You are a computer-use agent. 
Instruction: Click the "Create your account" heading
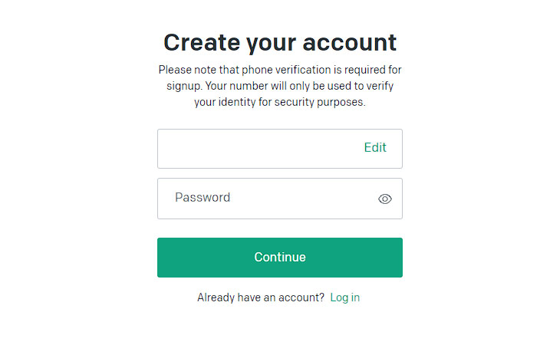coord(280,43)
